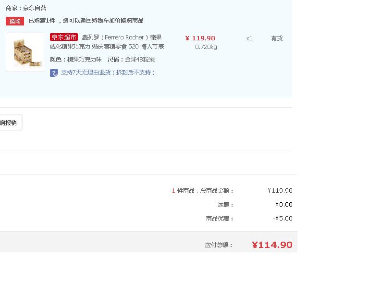Click the 京东超市 red tag icon
Screen dimensions: 369x295
[x=64, y=37]
